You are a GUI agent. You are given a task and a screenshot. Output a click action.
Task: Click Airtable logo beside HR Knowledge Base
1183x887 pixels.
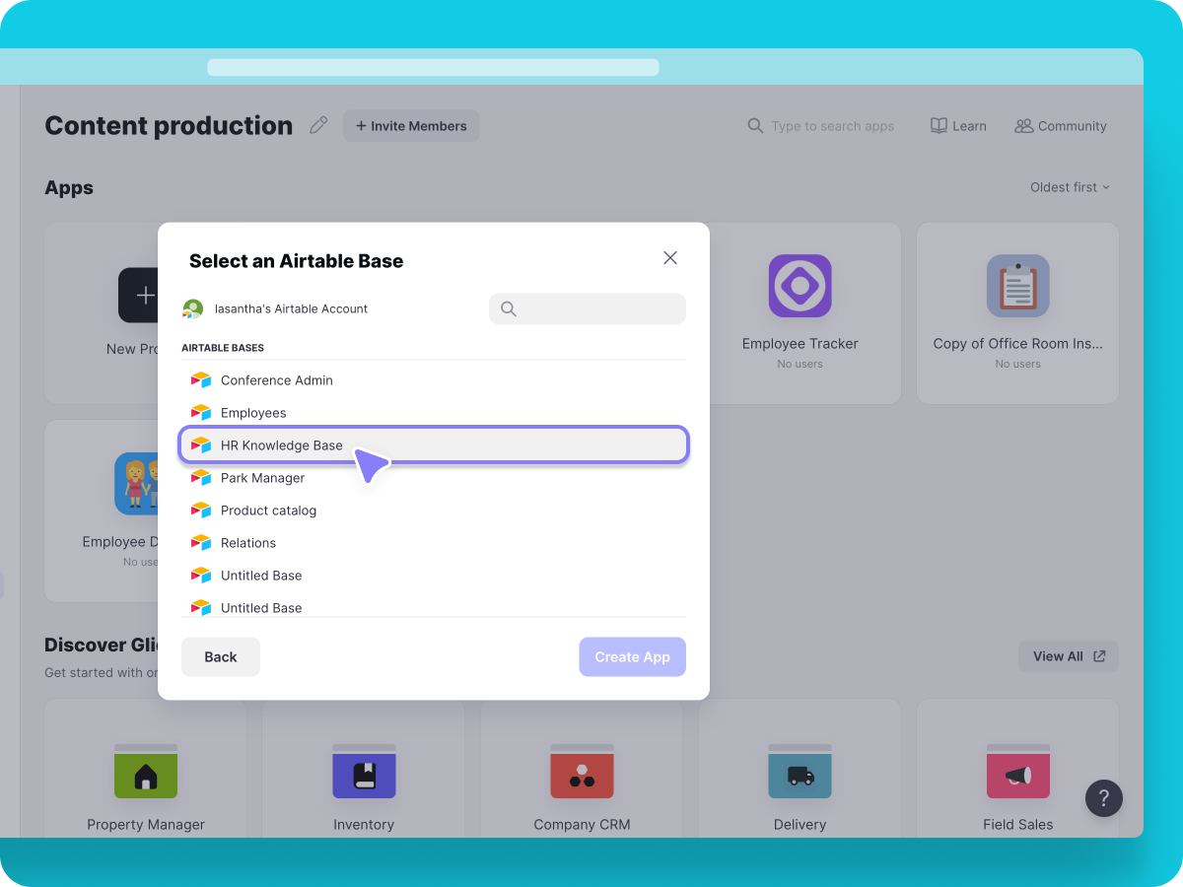click(201, 445)
